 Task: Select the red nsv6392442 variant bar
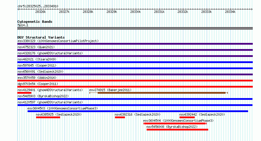[x=187, y=117]
